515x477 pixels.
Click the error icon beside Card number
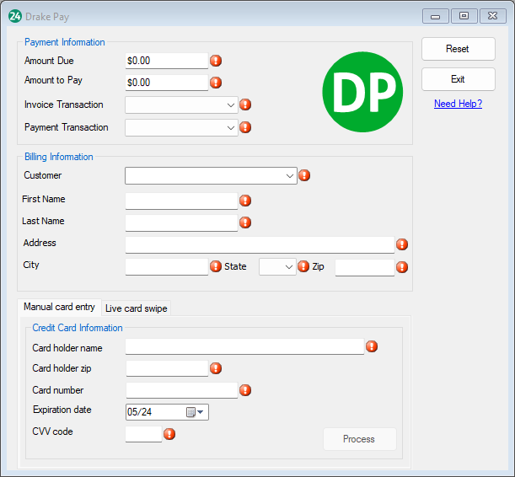(x=245, y=390)
